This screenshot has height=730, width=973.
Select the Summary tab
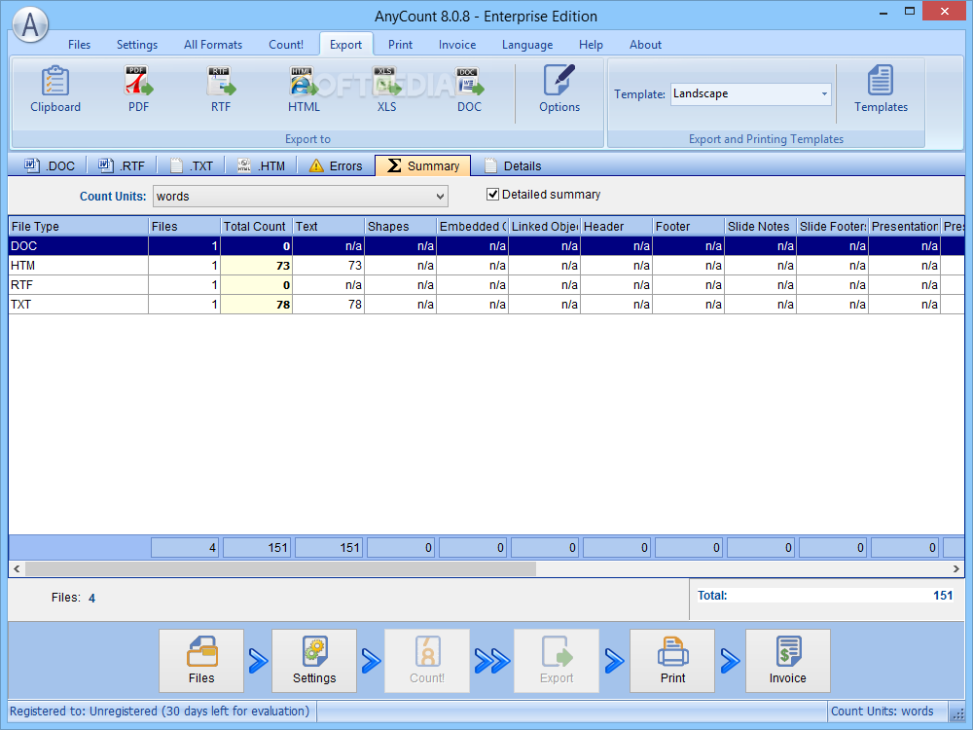tap(423, 165)
